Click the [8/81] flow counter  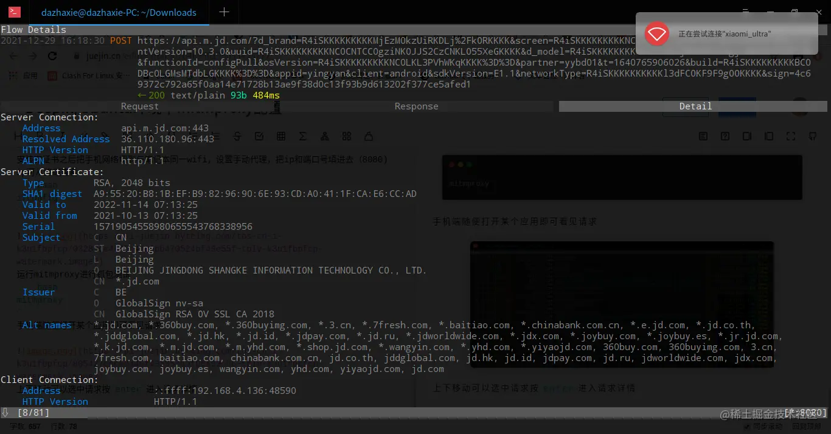coord(33,413)
